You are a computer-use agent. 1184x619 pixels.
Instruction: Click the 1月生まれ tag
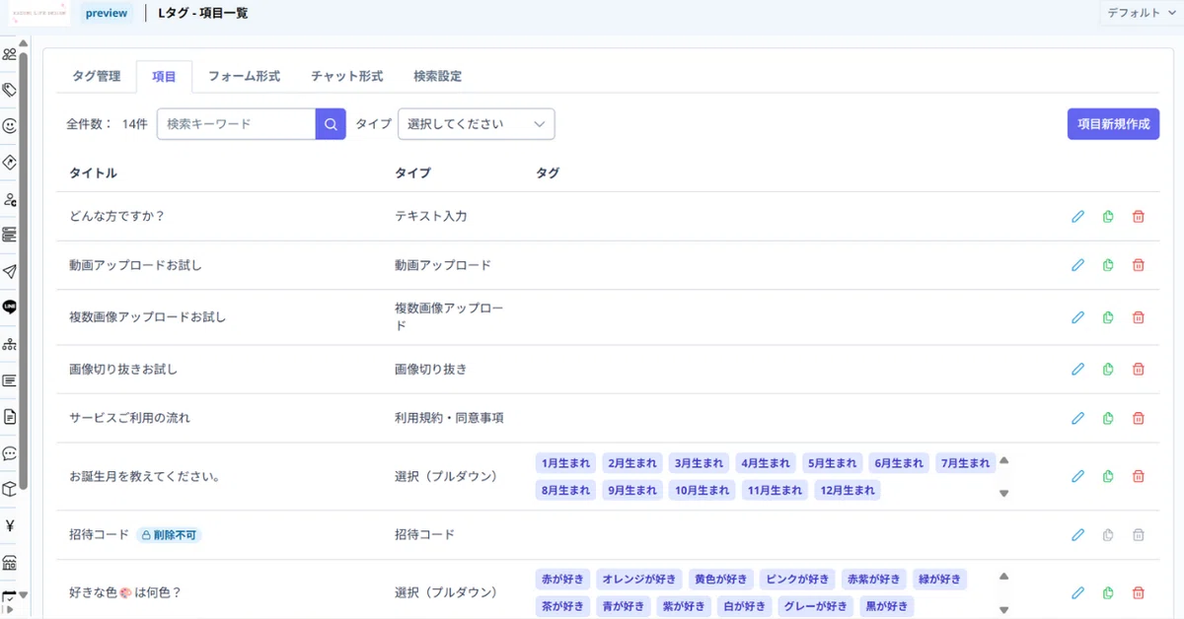565,463
